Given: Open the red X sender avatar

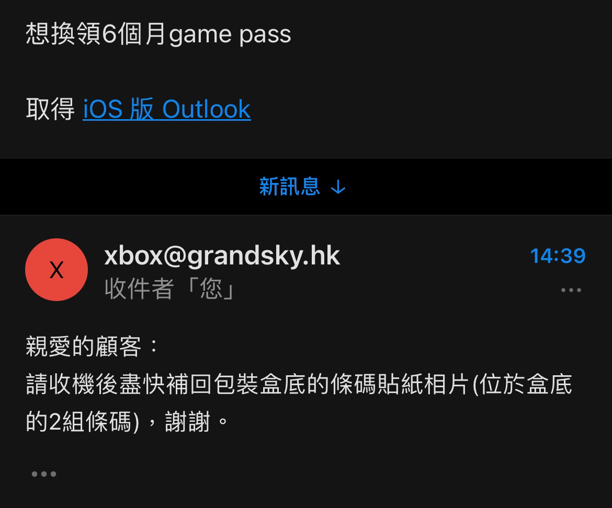Looking at the screenshot, I should pos(56,269).
